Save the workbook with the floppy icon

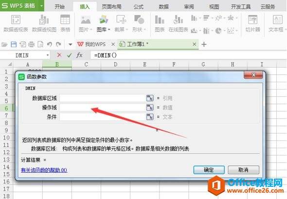(14, 44)
